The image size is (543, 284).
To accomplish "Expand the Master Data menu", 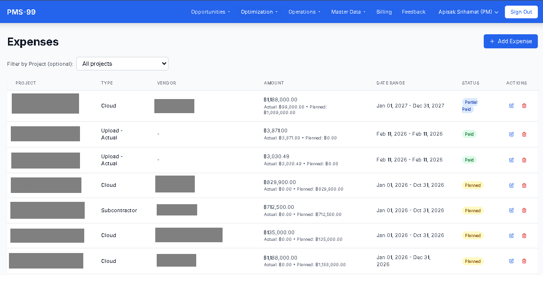I will [348, 12].
